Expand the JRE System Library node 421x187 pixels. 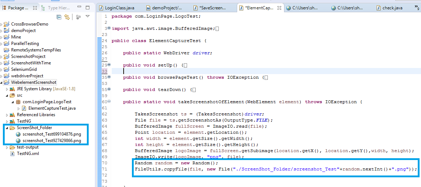(7, 89)
